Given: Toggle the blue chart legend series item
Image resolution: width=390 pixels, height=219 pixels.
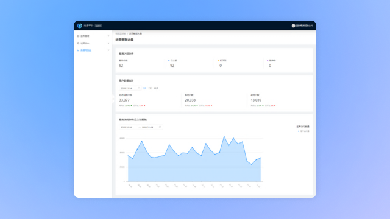Looking at the screenshot, I should point(303,131).
